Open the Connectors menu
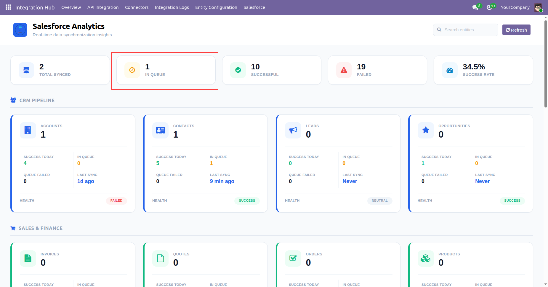Screen dimensions: 548x287 tap(137, 7)
